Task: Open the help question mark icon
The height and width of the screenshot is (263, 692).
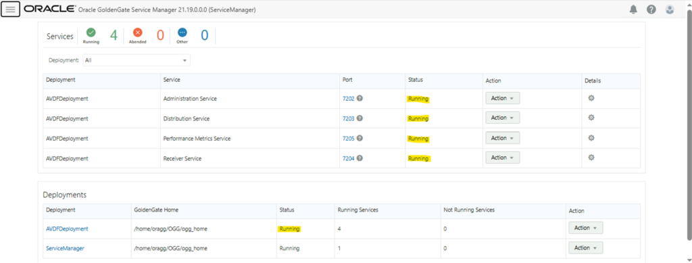Action: click(651, 9)
